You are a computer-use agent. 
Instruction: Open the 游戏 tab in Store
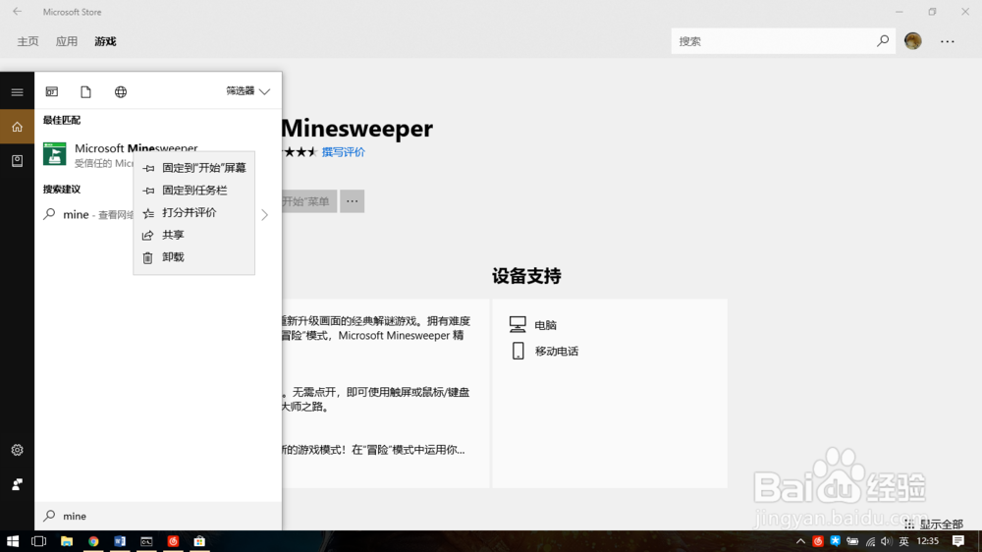tap(105, 41)
